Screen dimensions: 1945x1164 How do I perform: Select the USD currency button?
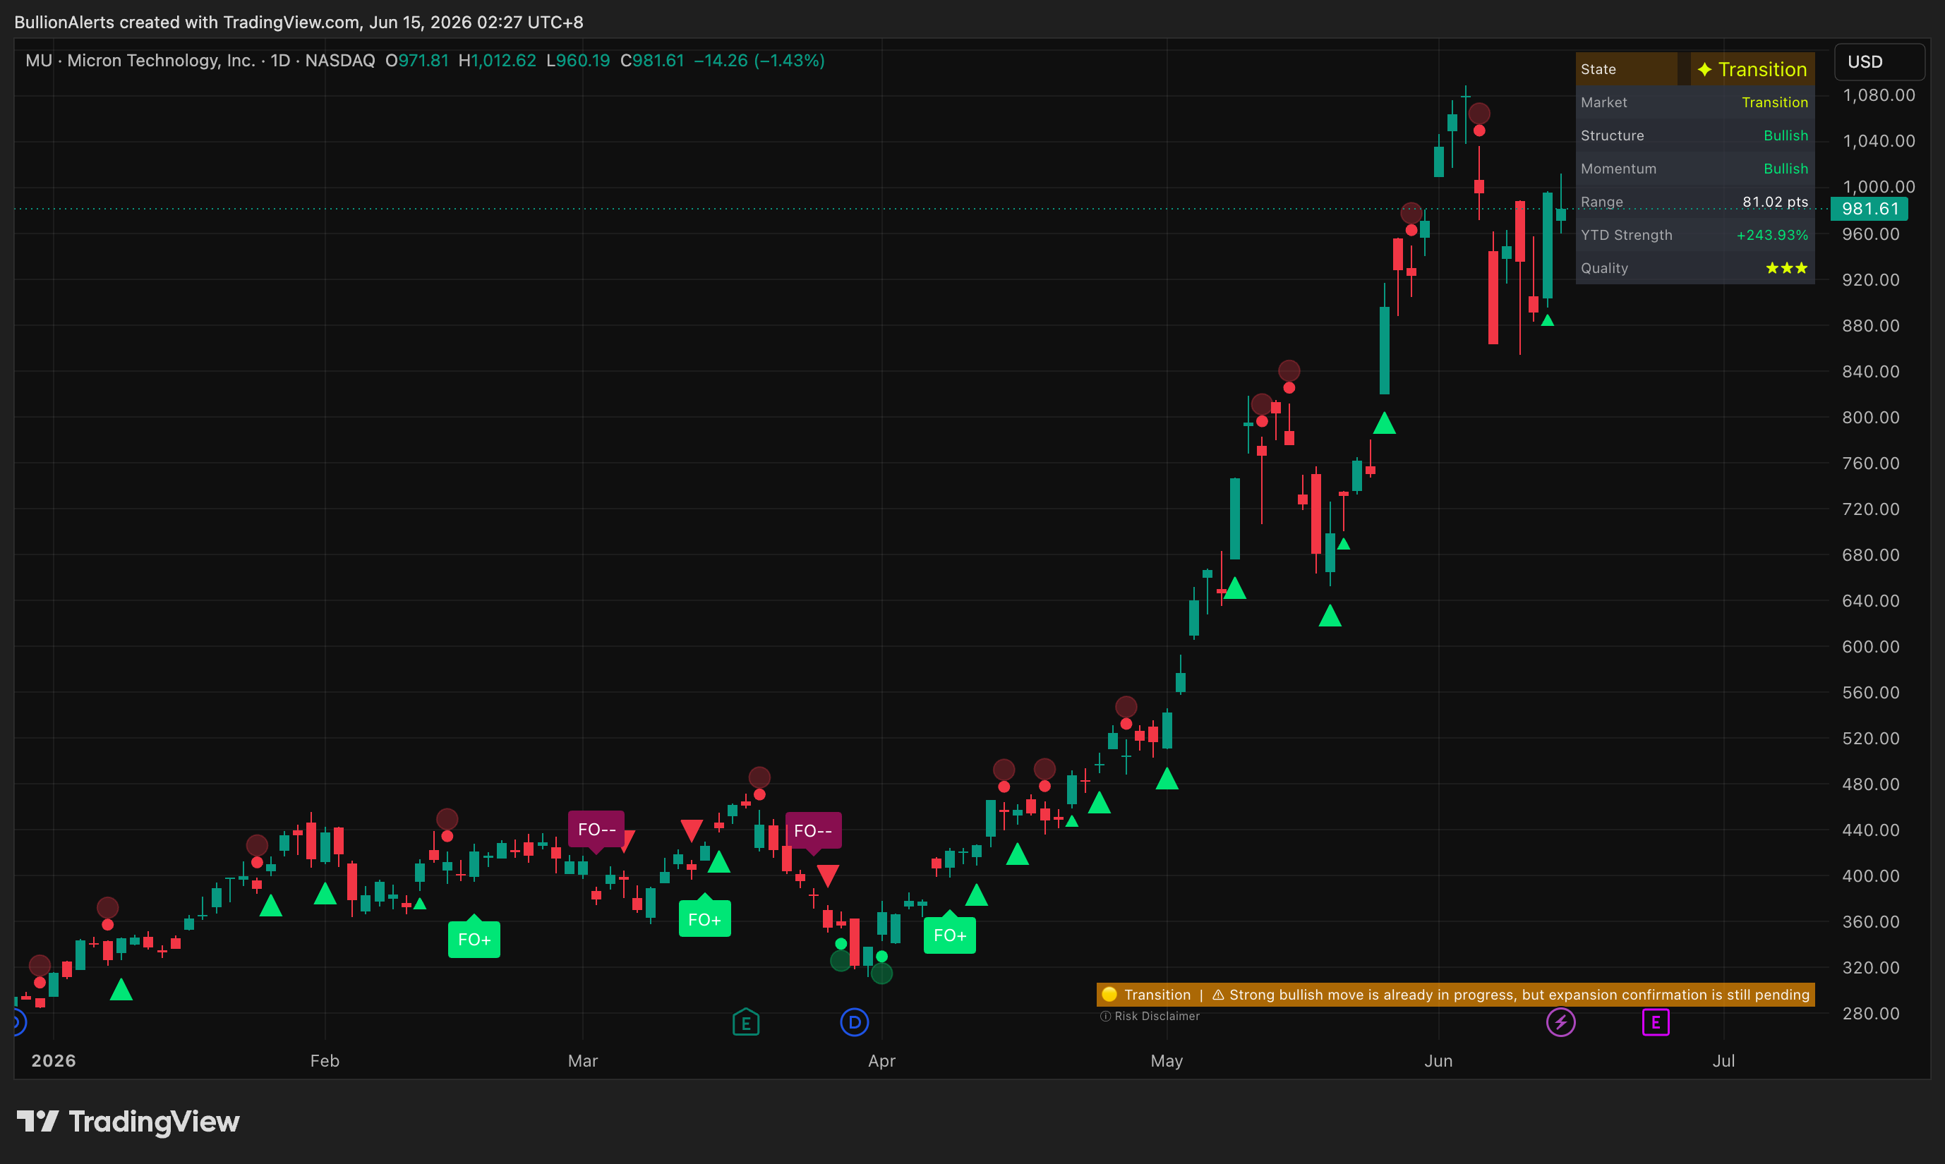tap(1879, 62)
